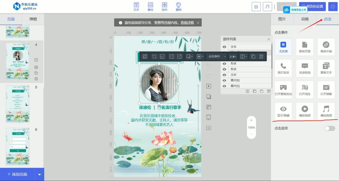Select the 打开营销活动 click event
339x181 pixels.
click(x=283, y=90)
